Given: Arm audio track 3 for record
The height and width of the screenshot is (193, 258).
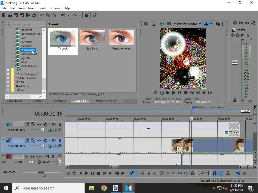Looking at the screenshot, I should (x=26, y=157).
